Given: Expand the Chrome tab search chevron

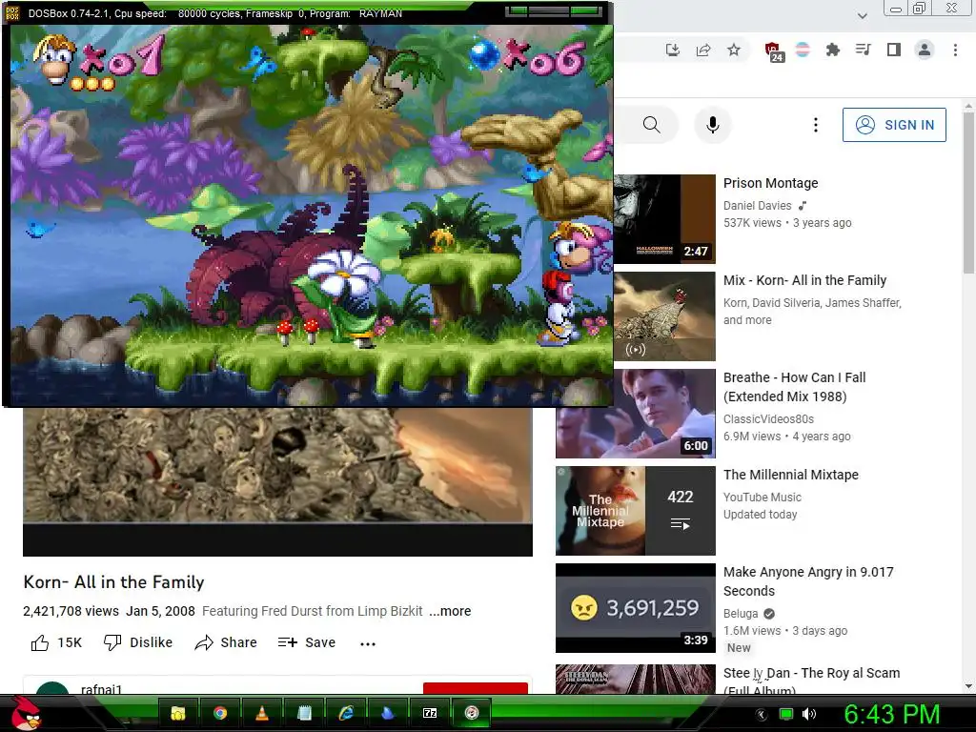Looking at the screenshot, I should tap(862, 15).
